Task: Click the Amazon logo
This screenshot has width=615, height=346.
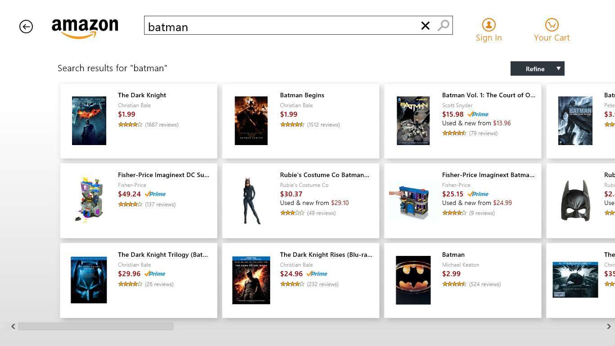Action: tap(85, 28)
